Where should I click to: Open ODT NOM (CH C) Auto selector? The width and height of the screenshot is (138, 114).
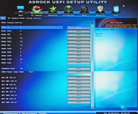(x=79, y=95)
